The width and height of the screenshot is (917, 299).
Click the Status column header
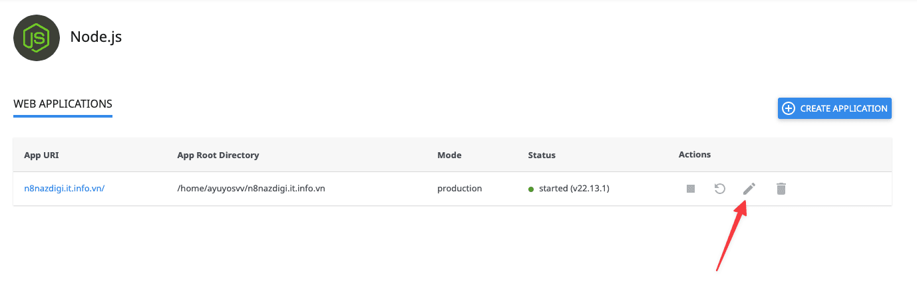tap(542, 155)
